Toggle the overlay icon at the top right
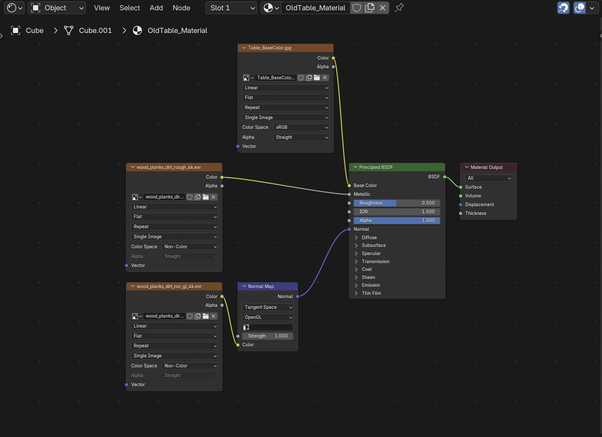This screenshot has height=437, width=602. pyautogui.click(x=580, y=8)
